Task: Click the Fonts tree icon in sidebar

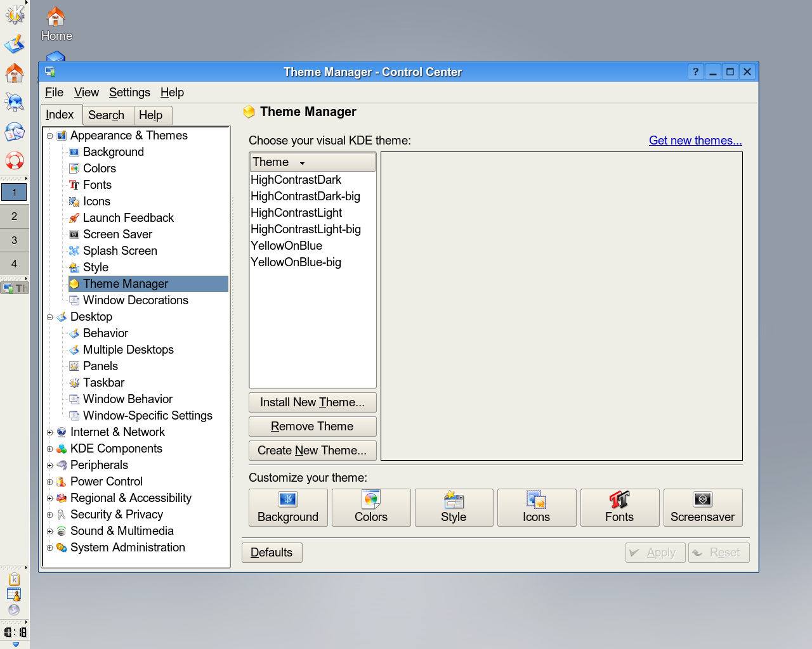Action: (x=74, y=185)
